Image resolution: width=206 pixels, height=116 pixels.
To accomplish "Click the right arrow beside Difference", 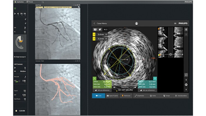I will coord(135,87).
